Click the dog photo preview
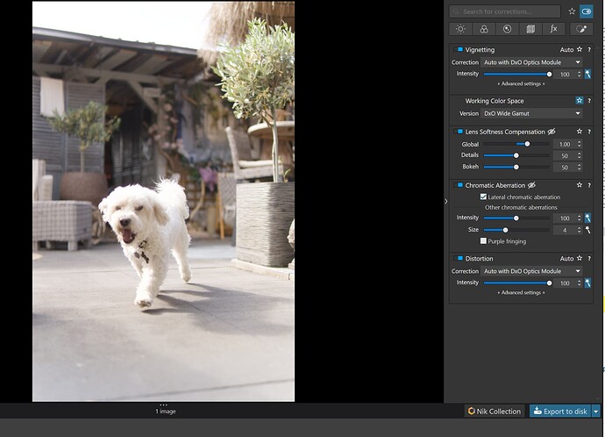 coord(163,201)
